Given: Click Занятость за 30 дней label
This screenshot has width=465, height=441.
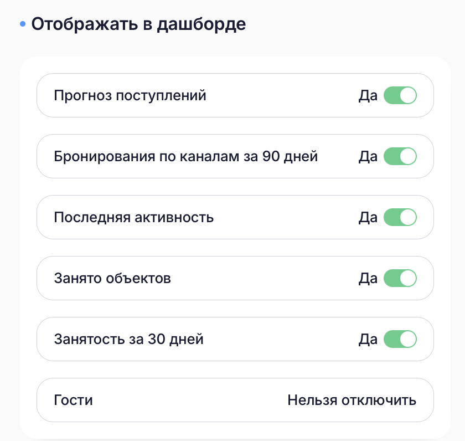Looking at the screenshot, I should 128,339.
